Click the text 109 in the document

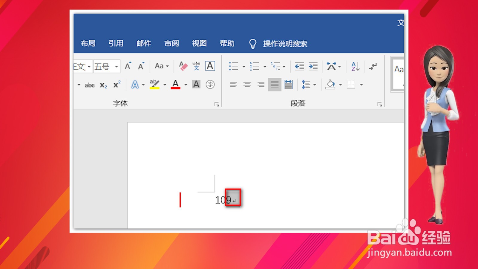[x=223, y=200]
